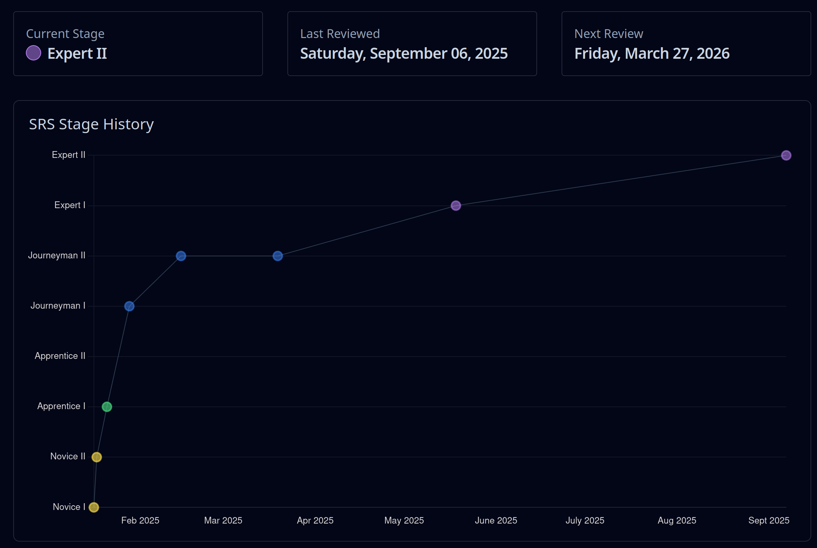Click the Journeyman I y-axis label

[x=58, y=306]
